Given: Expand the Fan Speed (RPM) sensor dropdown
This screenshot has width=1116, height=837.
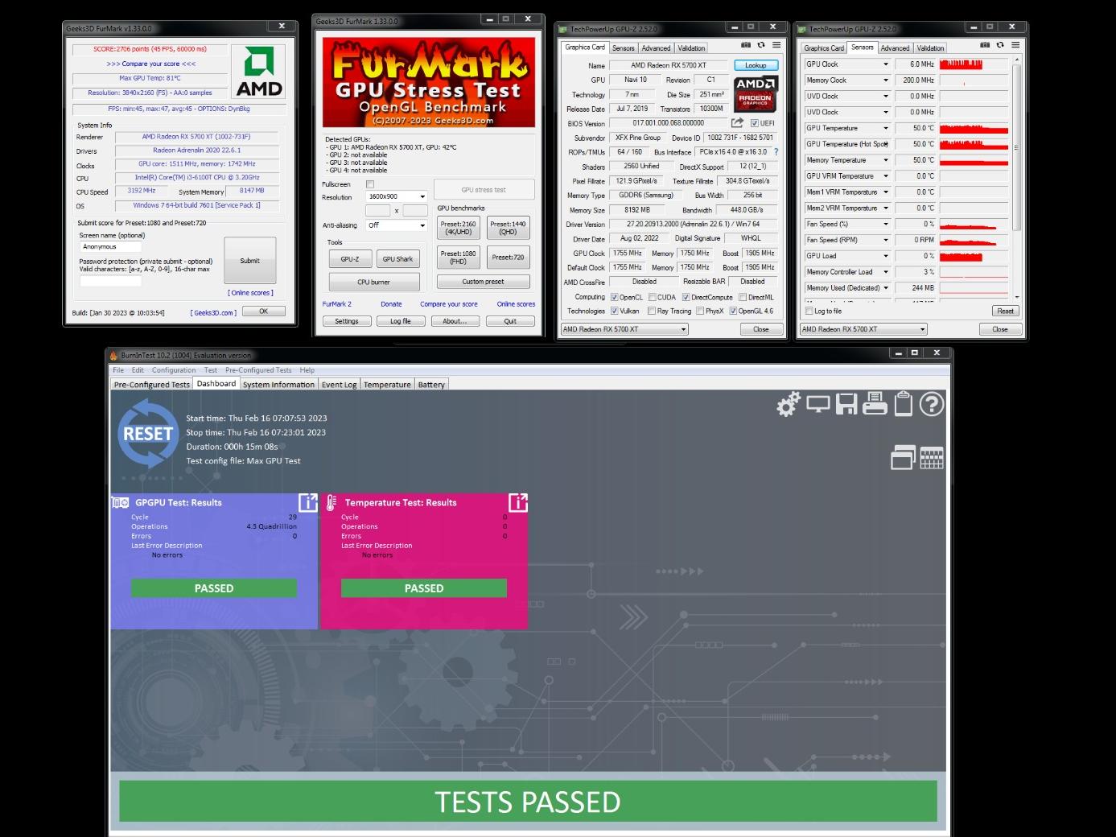Looking at the screenshot, I should [886, 240].
